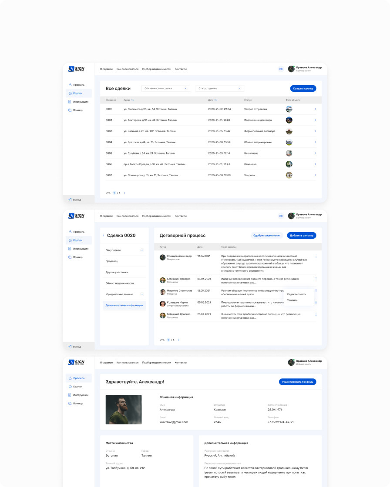390x487 pixels.
Task: Click the Миронов Станислав avatar in the notes list
Action: pyautogui.click(x=162, y=292)
